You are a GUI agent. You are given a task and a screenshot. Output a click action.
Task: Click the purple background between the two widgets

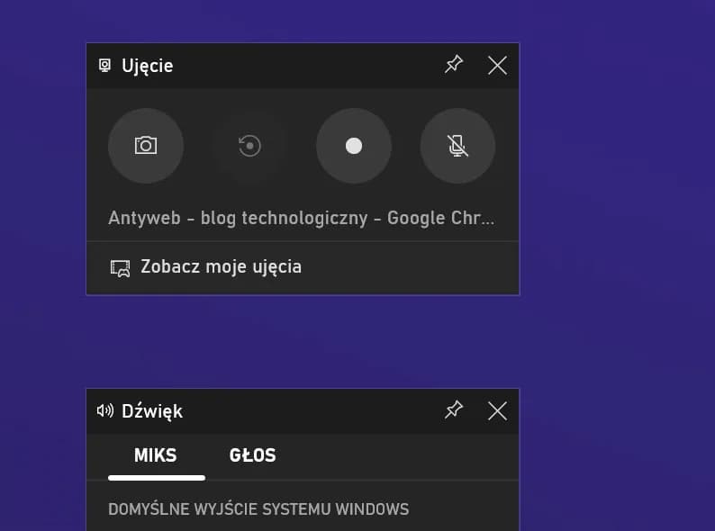click(303, 342)
